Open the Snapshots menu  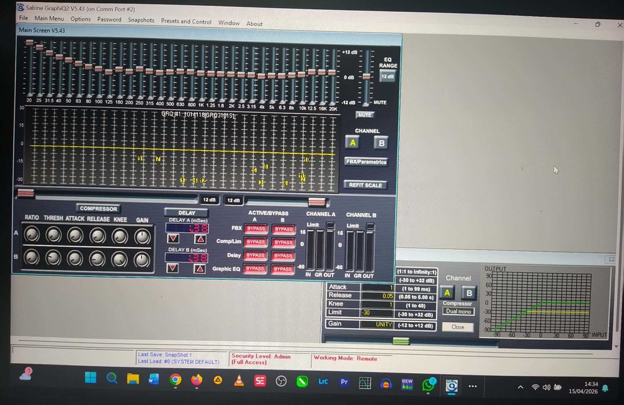pos(141,21)
